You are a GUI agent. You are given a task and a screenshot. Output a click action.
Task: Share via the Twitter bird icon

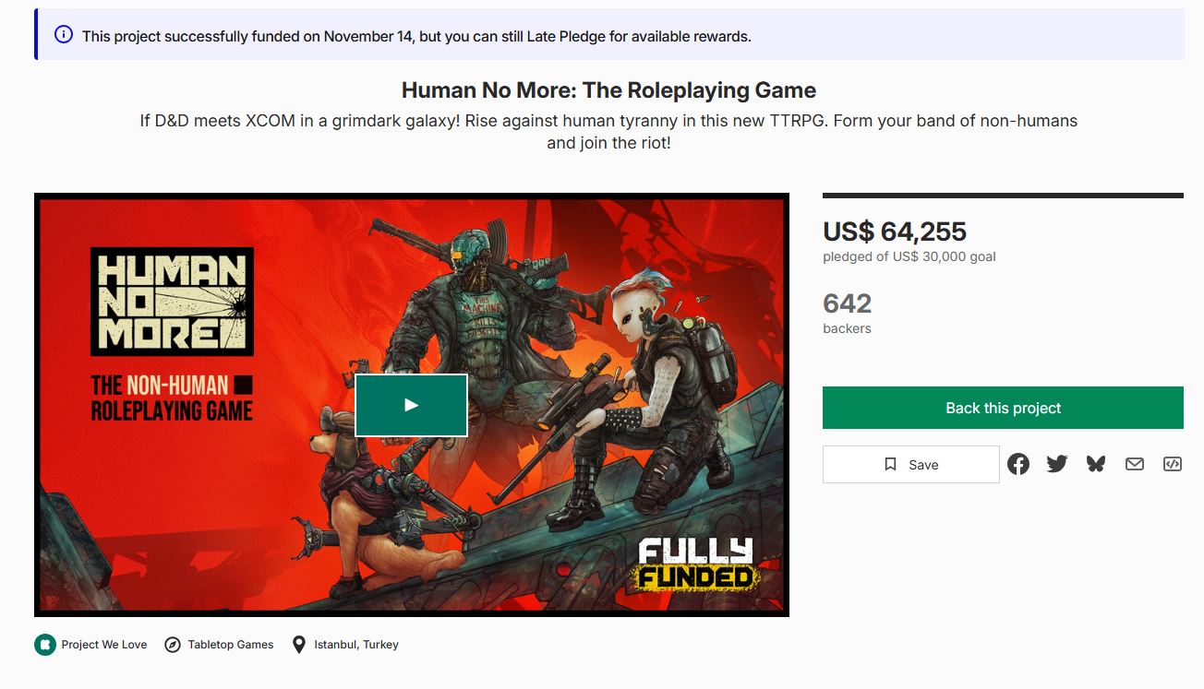point(1057,464)
